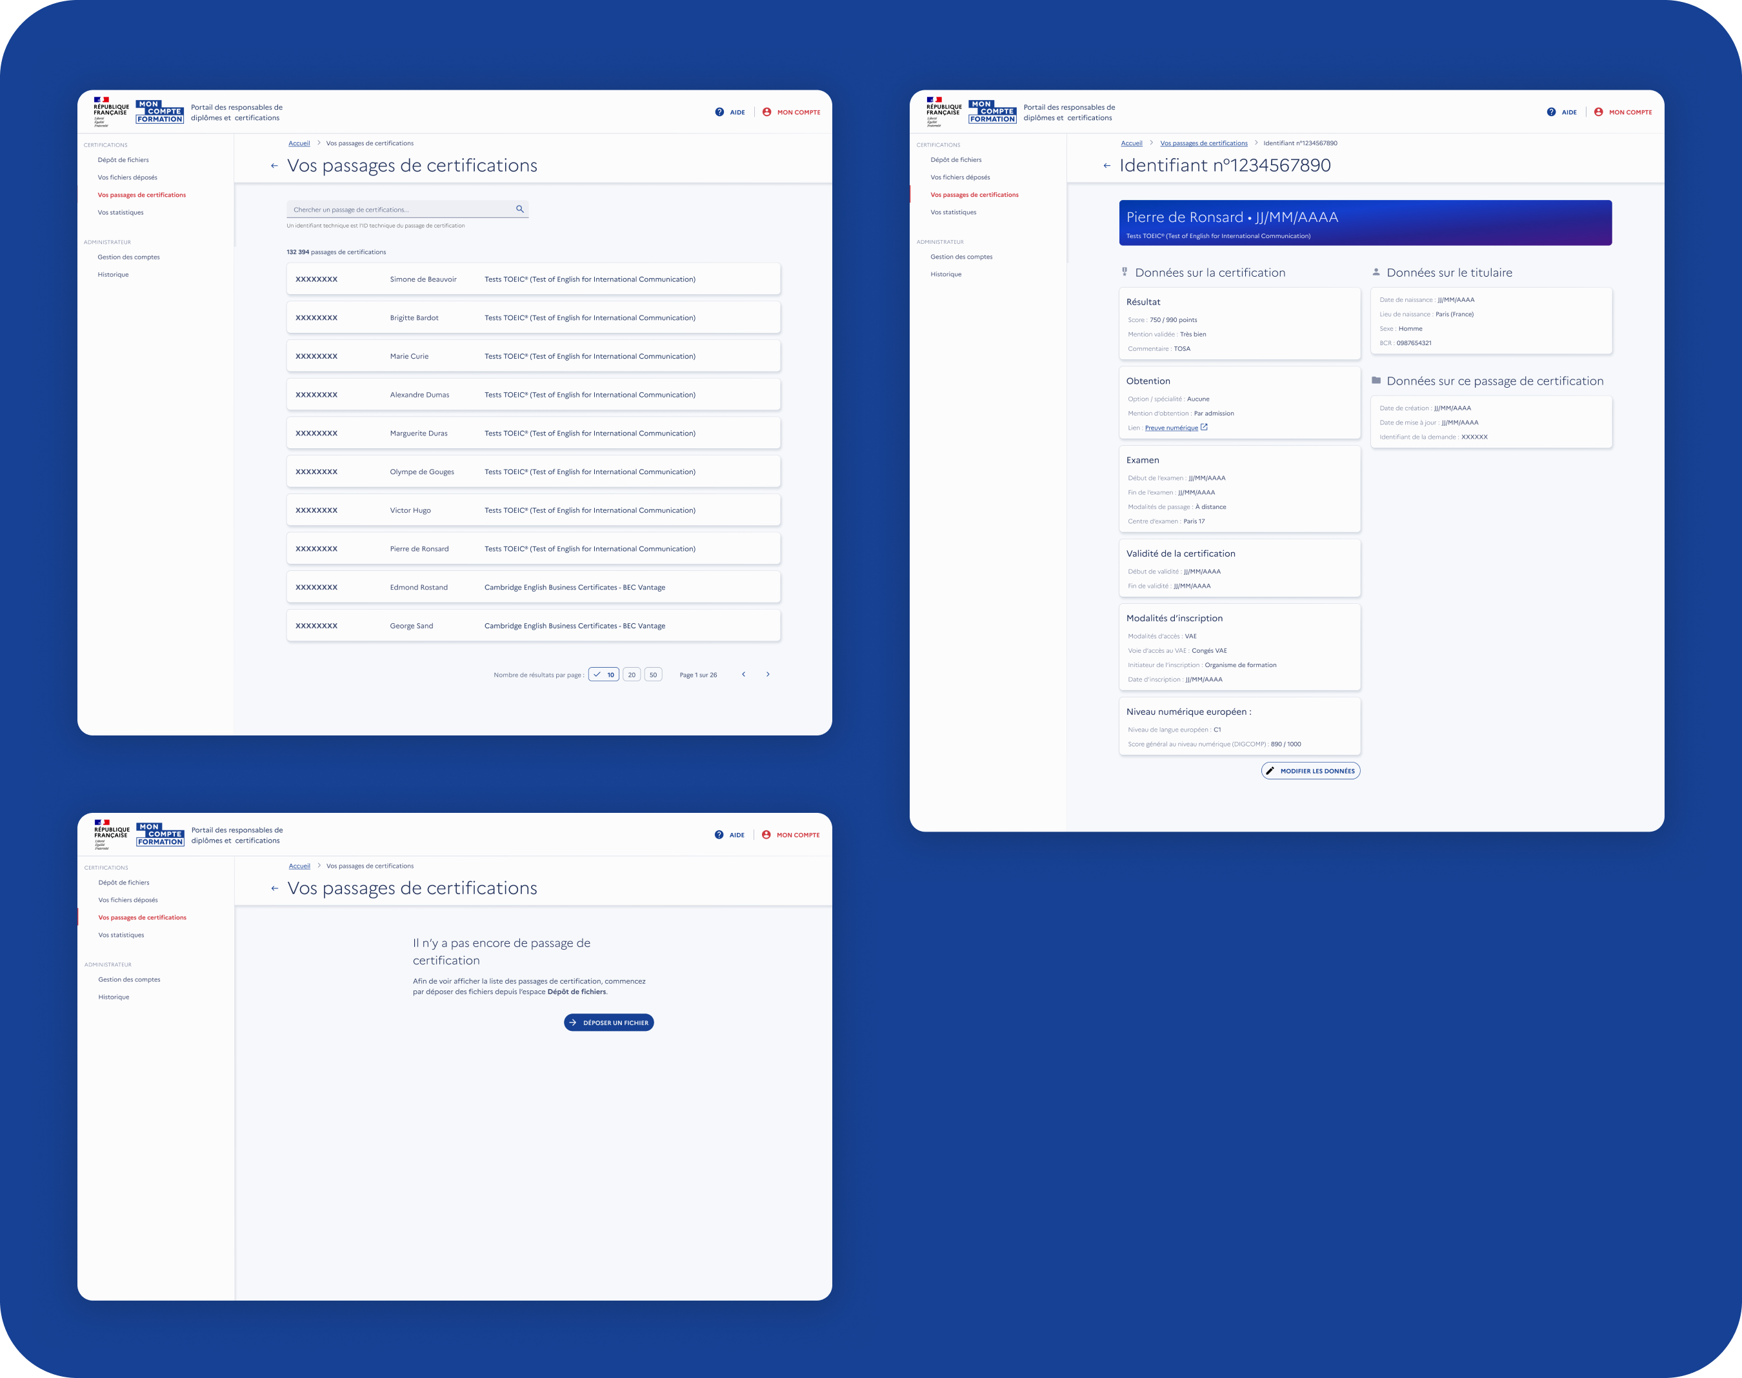Go to next page with the right chevron
The width and height of the screenshot is (1742, 1378).
click(768, 674)
